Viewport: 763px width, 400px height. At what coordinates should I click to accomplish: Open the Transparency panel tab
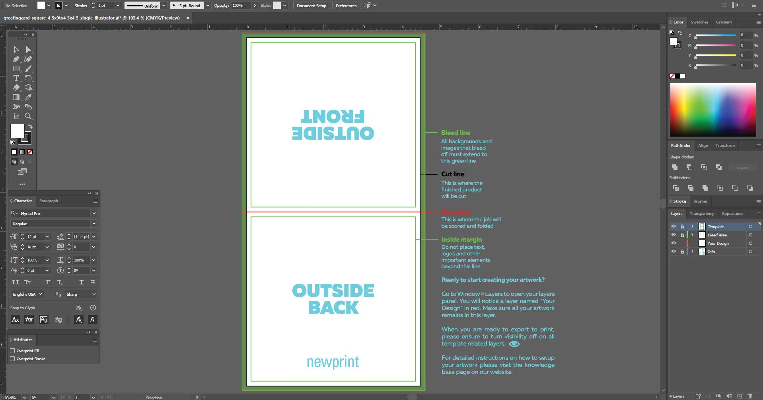702,214
